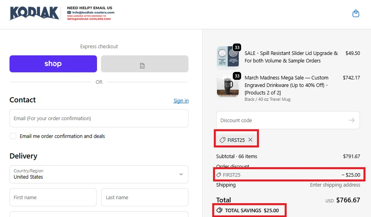Screen dimensions: 371x217
Task: Click the Slider Lid Upgrade product thumbnail
Action: [227, 57]
